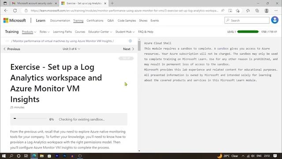Expand Student Hub dropdown
The height and width of the screenshot is (159, 282).
click(125, 32)
